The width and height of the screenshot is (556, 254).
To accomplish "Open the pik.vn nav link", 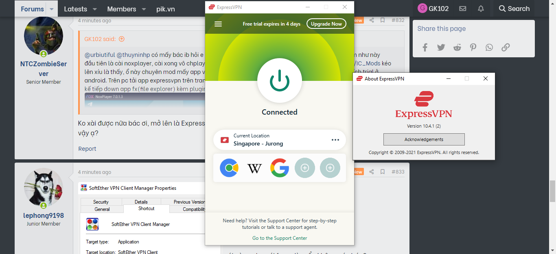I will (x=166, y=9).
